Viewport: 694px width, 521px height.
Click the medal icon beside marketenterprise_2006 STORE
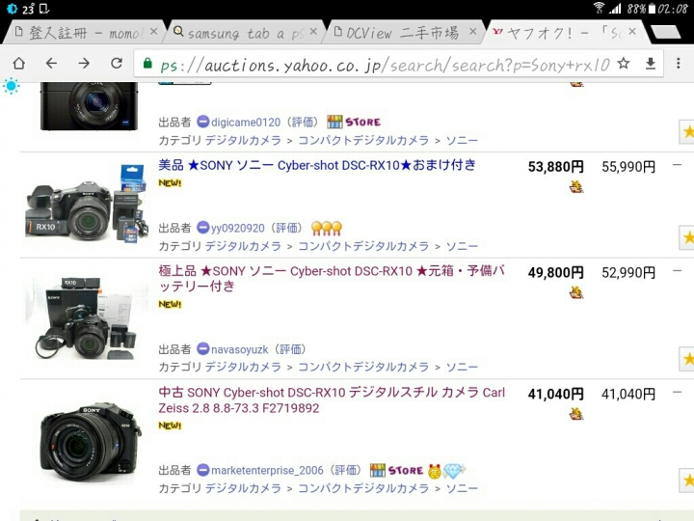(434, 471)
